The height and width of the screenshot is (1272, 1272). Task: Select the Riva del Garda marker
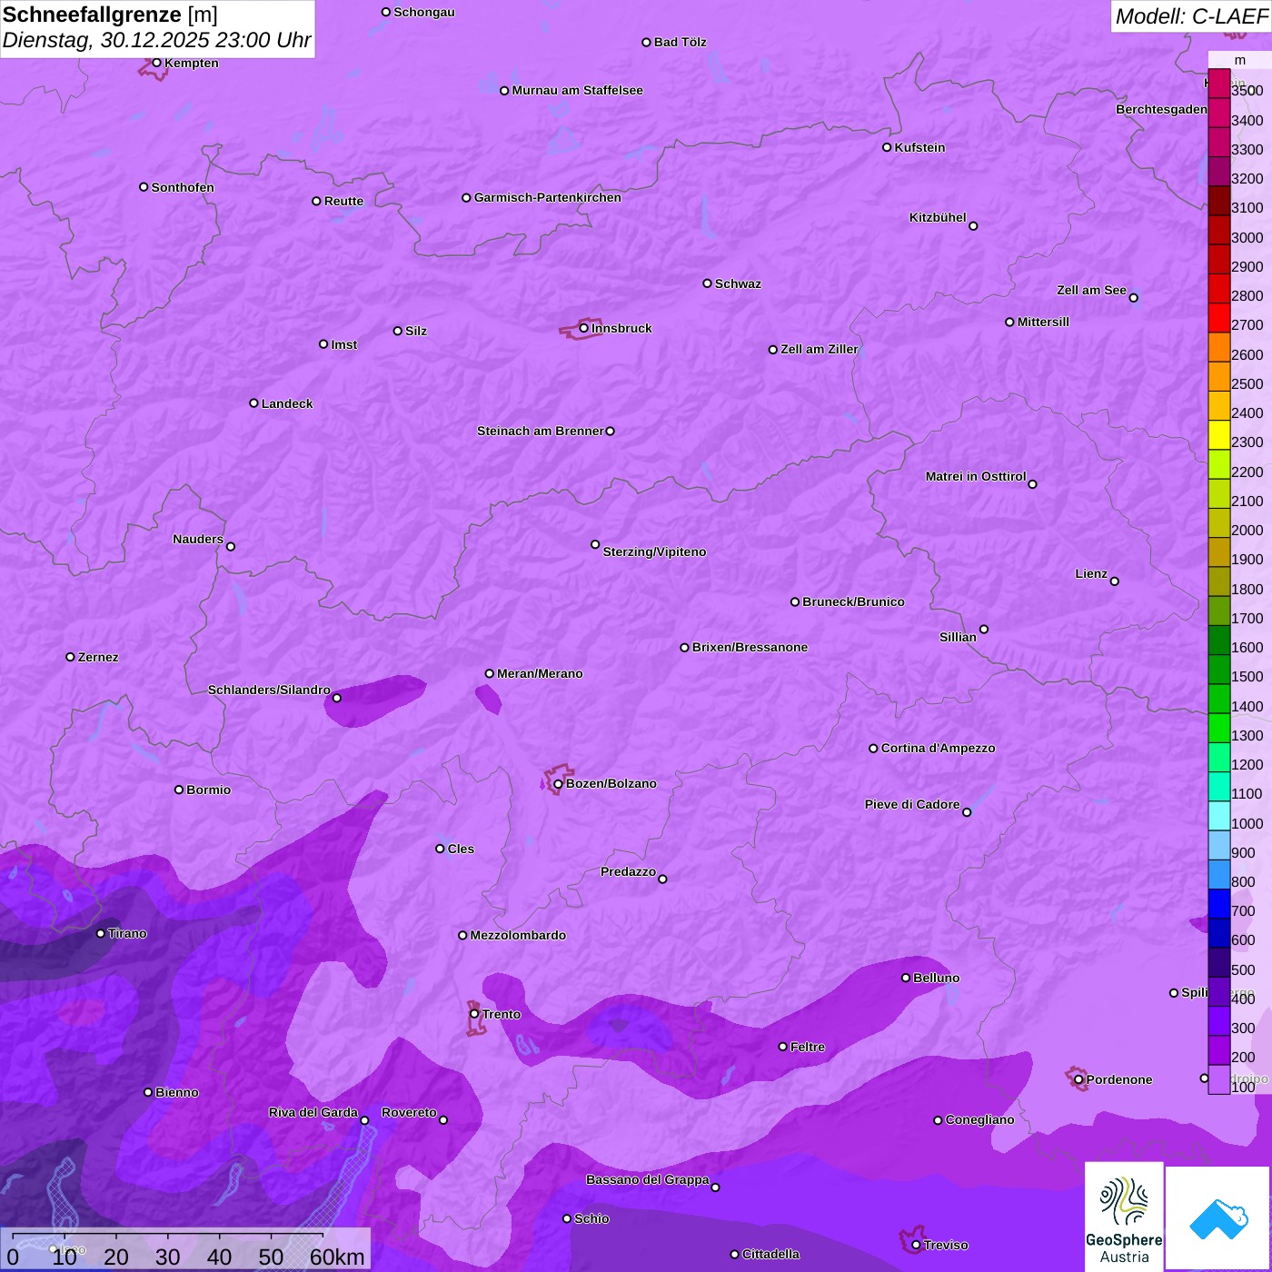[x=365, y=1120]
